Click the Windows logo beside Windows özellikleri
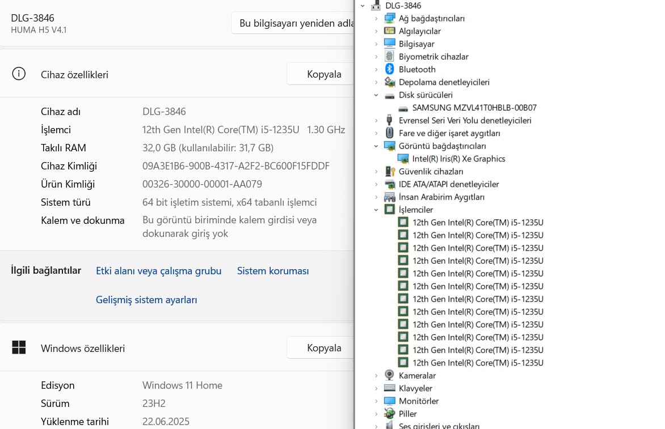Viewport: 665px width, 429px height. click(x=19, y=348)
